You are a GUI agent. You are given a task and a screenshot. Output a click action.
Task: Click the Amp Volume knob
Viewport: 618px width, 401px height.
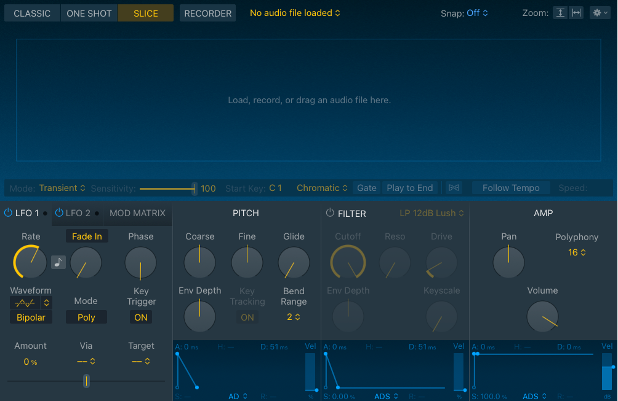point(543,316)
